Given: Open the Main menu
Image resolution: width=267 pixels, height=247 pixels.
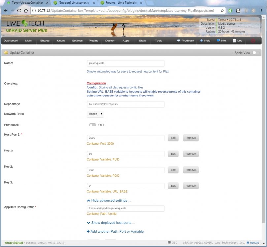Looking at the screenshot, I should click(x=28, y=41).
